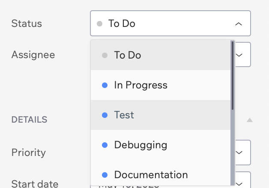269x188 pixels.
Task: Click the blue dot next to In Progress
Action: point(105,85)
